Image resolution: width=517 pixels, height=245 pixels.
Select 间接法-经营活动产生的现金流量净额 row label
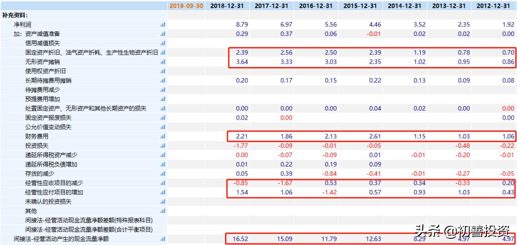(61, 239)
